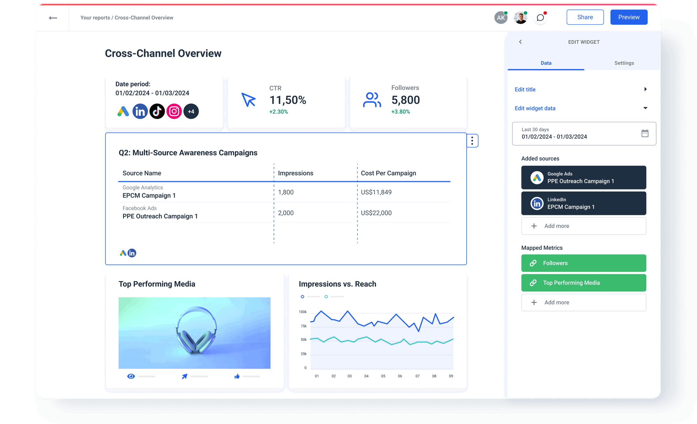The height and width of the screenshot is (424, 697).
Task: Toggle the blue Impressions series legend dot
Action: click(x=302, y=296)
